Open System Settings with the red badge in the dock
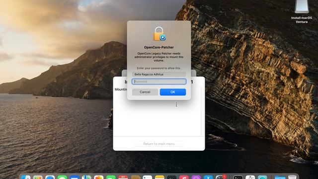Screen dimensions: 318x179 point(221,178)
